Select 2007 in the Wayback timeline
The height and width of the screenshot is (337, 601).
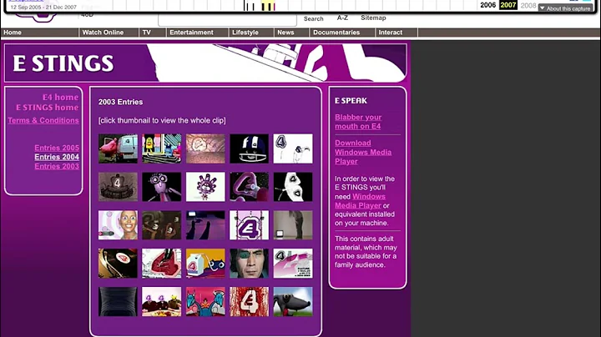coord(508,5)
